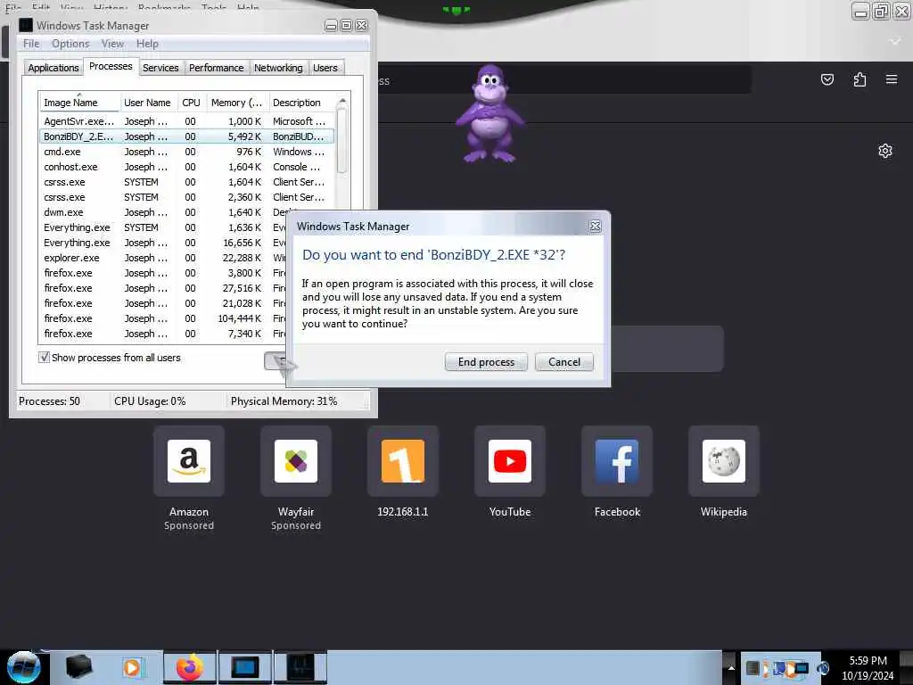This screenshot has width=913, height=685.
Task: Select the AgentSvr.exe process row
Action: click(186, 121)
